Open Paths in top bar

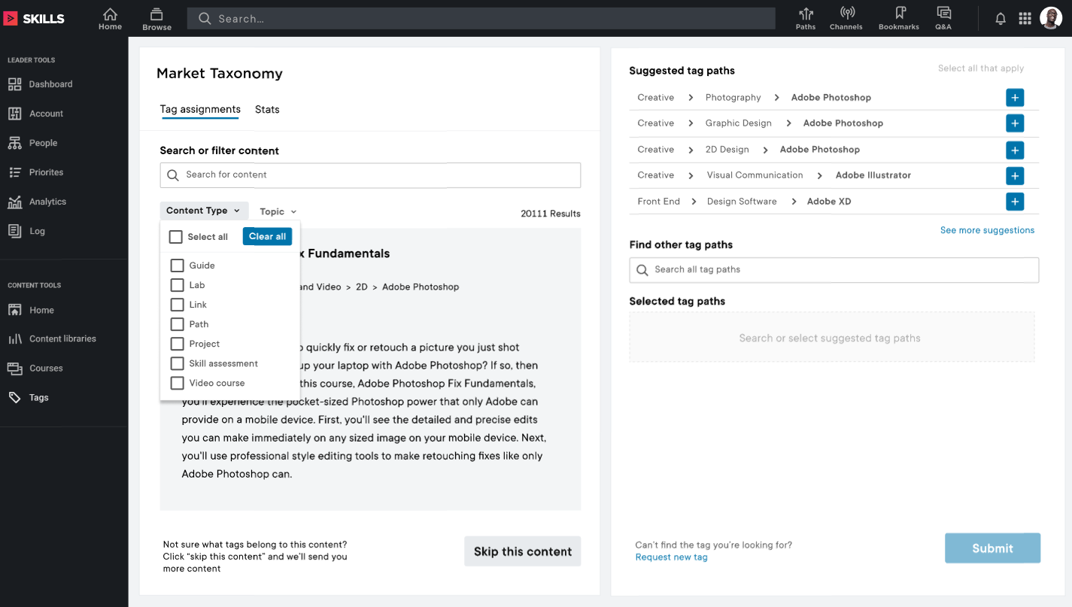[806, 19]
